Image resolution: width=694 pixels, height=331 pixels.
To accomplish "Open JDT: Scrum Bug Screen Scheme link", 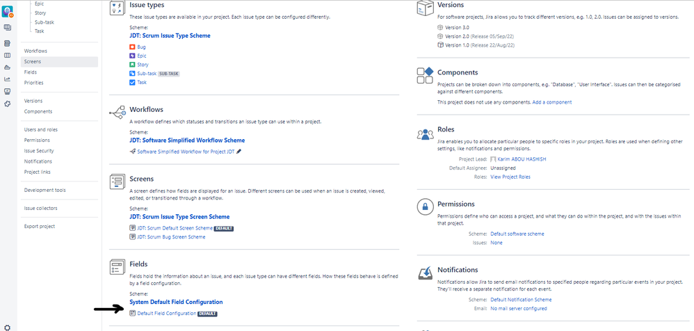I will tap(171, 236).
